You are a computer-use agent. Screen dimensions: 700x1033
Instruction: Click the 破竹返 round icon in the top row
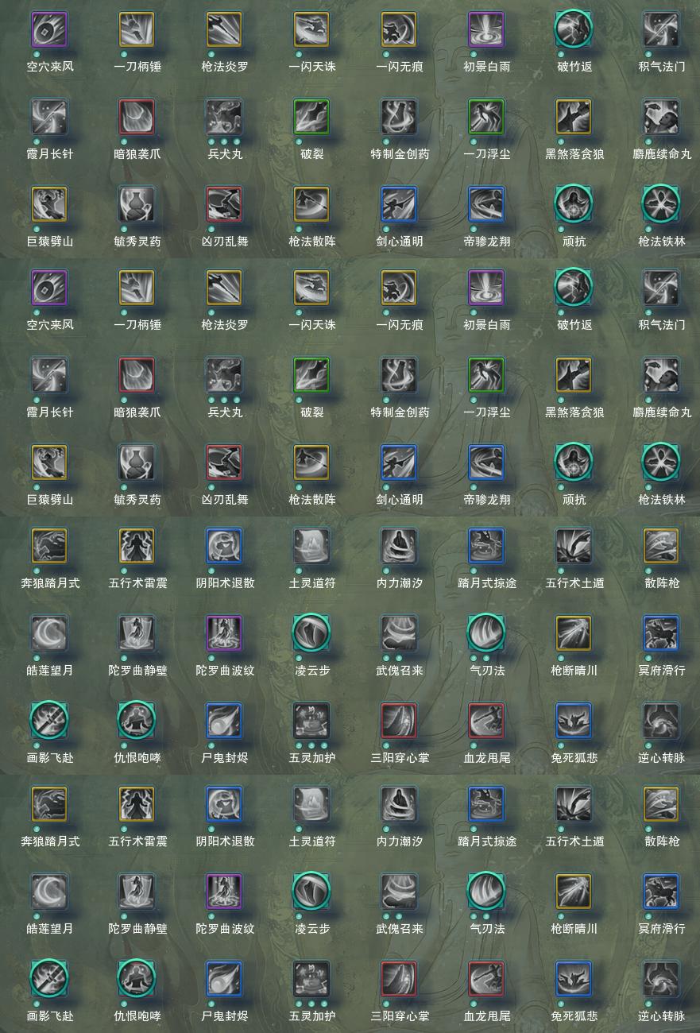pyautogui.click(x=574, y=29)
